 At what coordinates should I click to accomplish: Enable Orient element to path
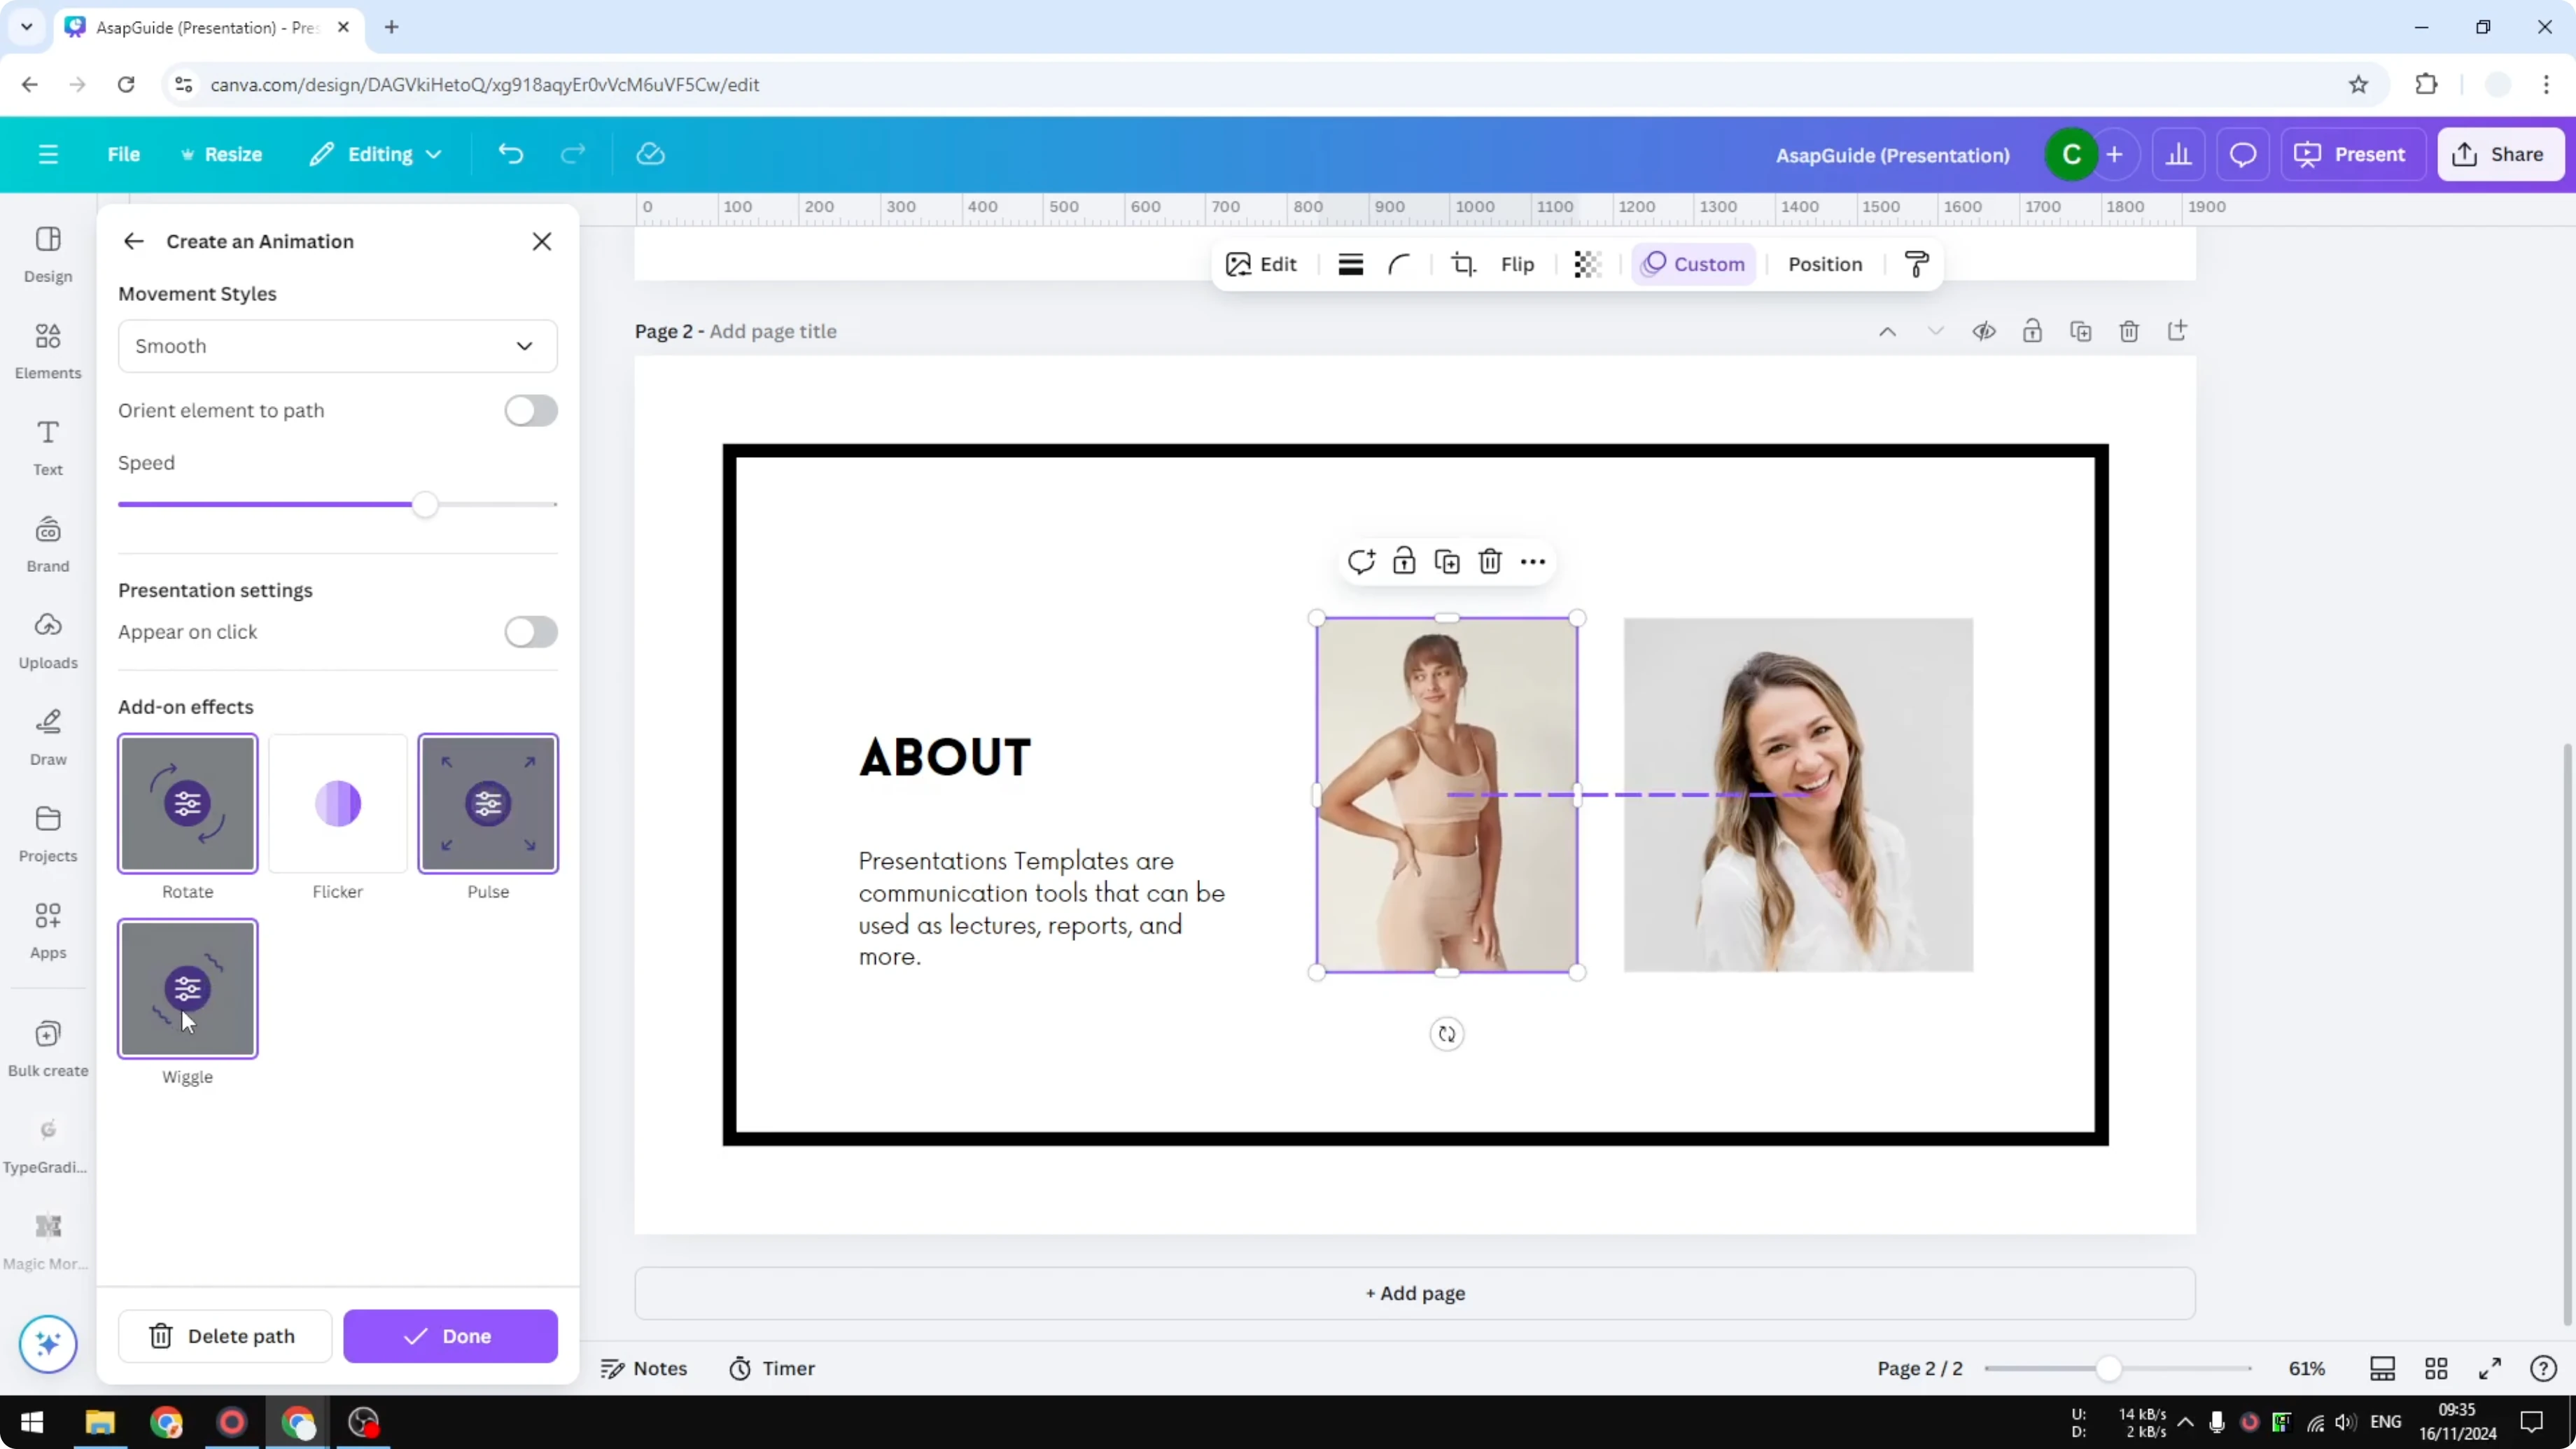(x=531, y=410)
